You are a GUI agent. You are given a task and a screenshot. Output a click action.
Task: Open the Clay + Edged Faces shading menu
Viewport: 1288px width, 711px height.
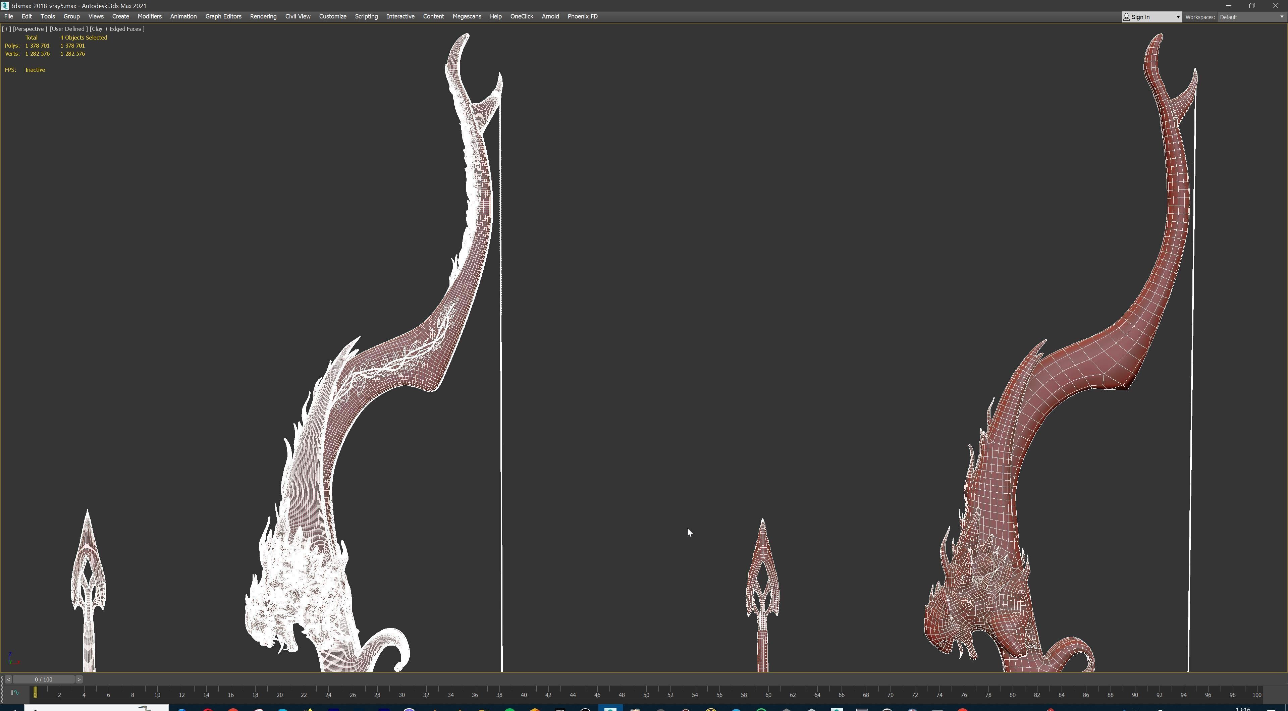coord(117,29)
